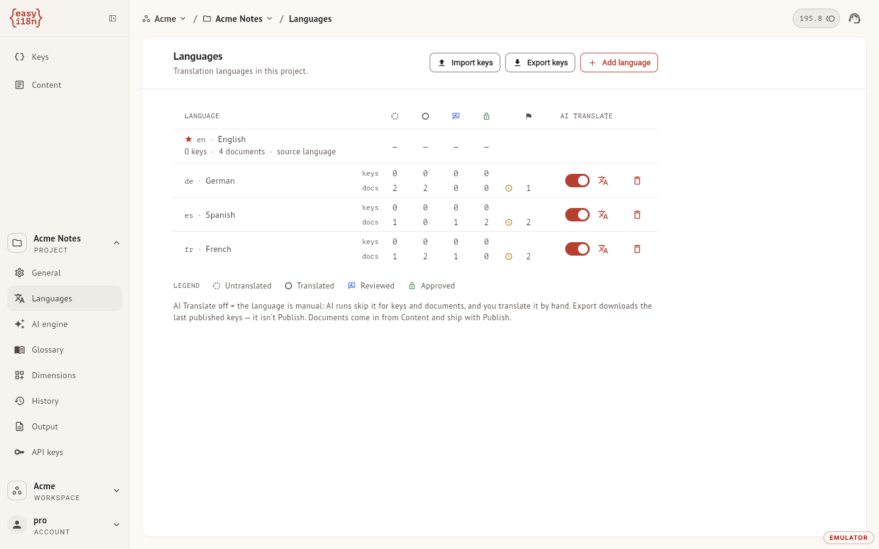Viewport: 879px width, 549px height.
Task: Click the AI translate icon for German
Action: pos(603,181)
